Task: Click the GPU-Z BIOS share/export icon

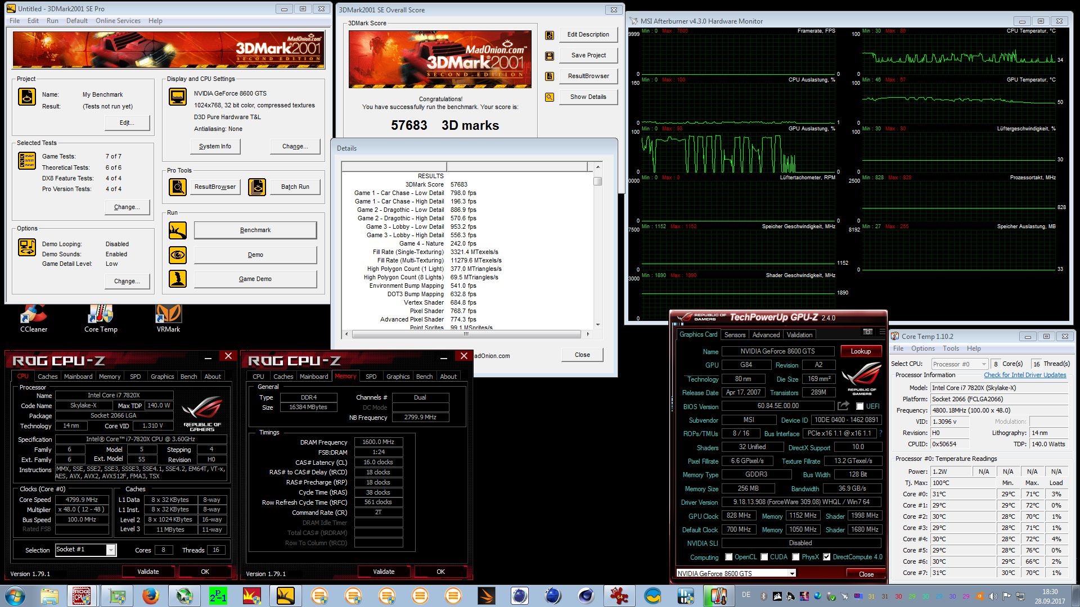Action: (843, 406)
